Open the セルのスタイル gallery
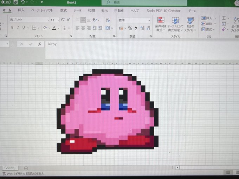239x179 pixels. tap(190, 24)
